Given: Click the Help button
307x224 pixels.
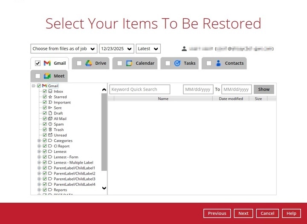Looking at the screenshot, I should coord(291,213).
